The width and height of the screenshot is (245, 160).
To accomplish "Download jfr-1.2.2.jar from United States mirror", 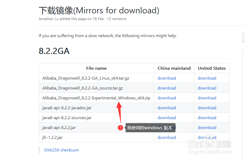I will click(x=207, y=138).
